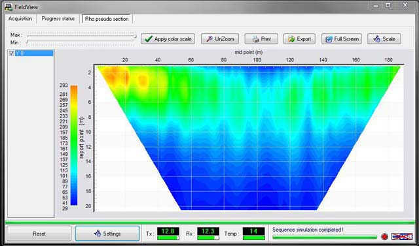This screenshot has width=419, height=246.
Task: Click the red record indicator in status bar
Action: point(384,236)
